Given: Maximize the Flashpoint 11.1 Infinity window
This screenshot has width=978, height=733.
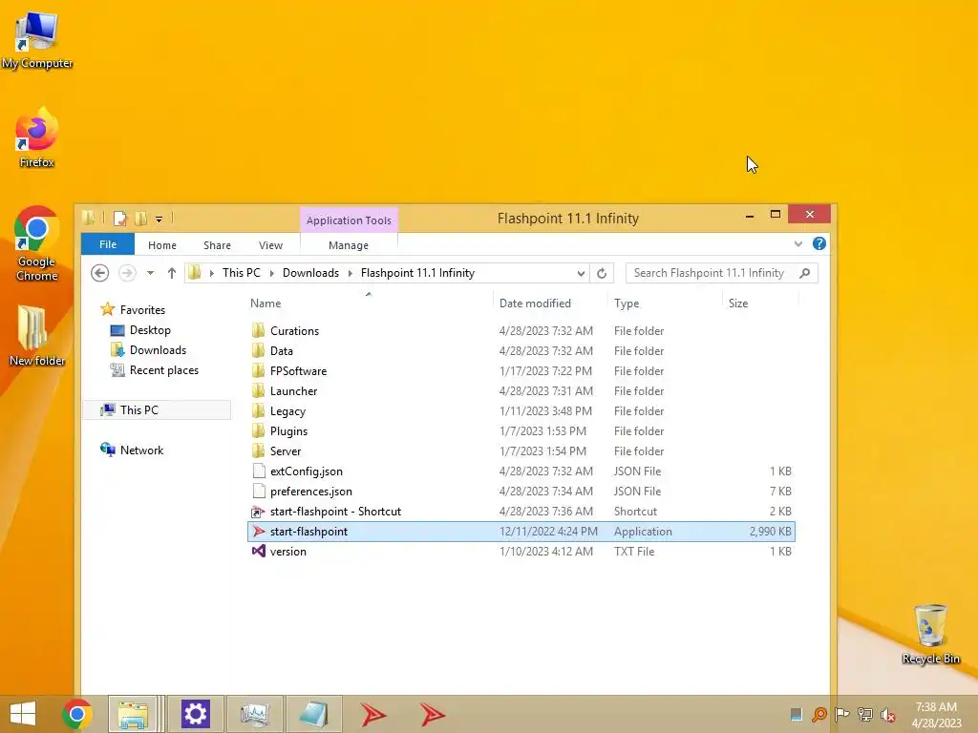Looking at the screenshot, I should pos(776,215).
